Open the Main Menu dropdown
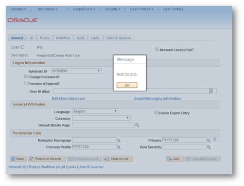This screenshot has height=186, width=244. 48,9
